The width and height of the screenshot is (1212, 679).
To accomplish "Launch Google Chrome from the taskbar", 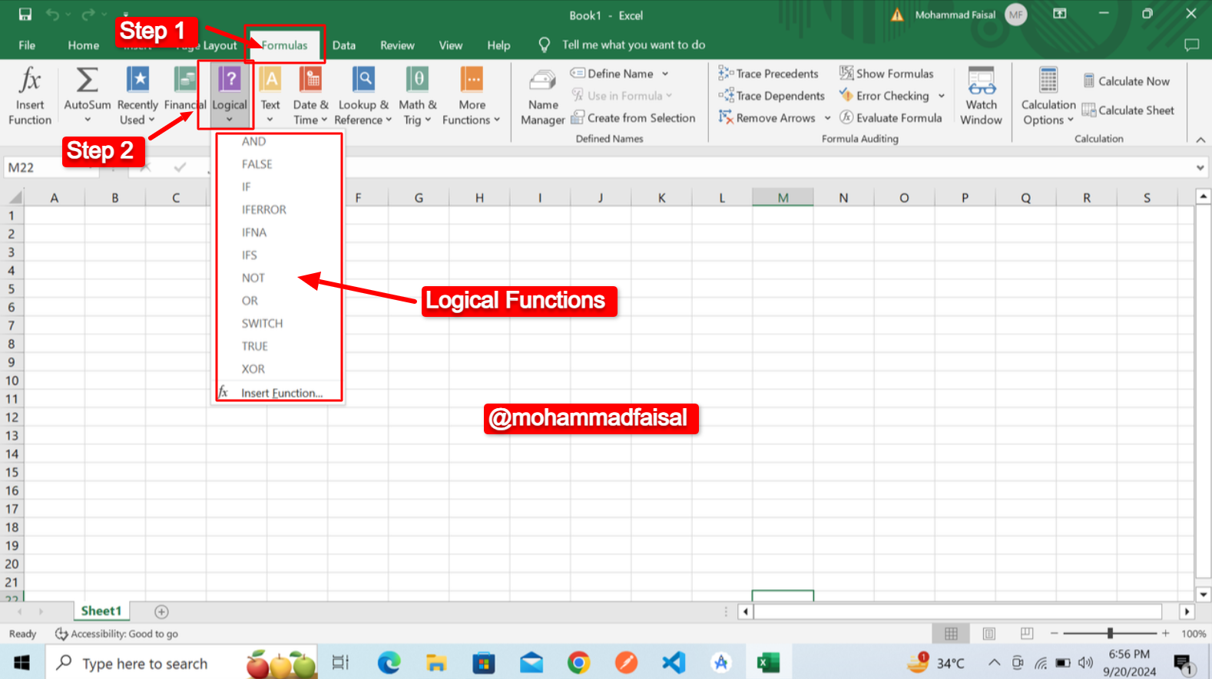I will [578, 662].
